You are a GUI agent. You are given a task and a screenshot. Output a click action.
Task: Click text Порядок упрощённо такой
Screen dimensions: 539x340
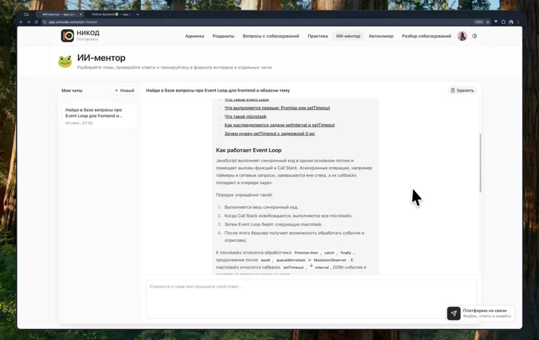pos(244,195)
